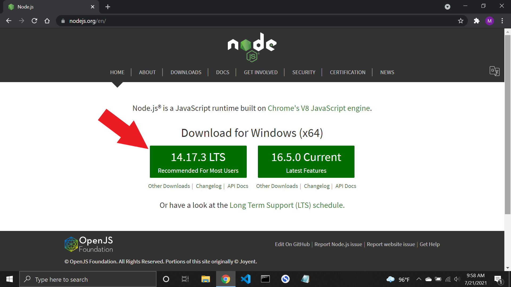This screenshot has width=511, height=287.
Task: Open VS Code from the taskbar
Action: 245,279
